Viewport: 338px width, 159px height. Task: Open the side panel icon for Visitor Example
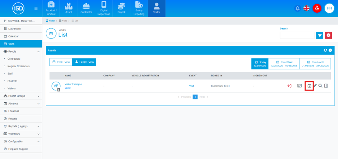[326, 86]
